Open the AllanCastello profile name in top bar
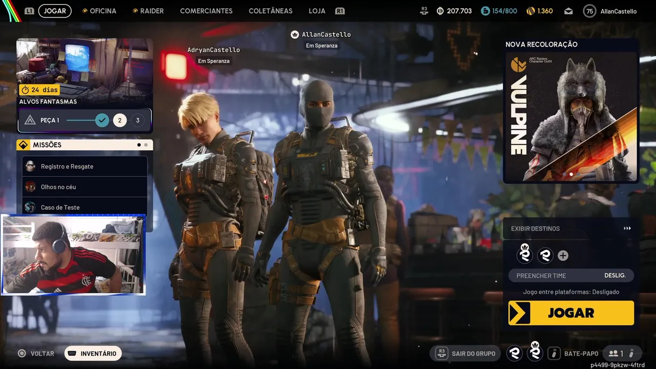The image size is (656, 369). click(619, 11)
